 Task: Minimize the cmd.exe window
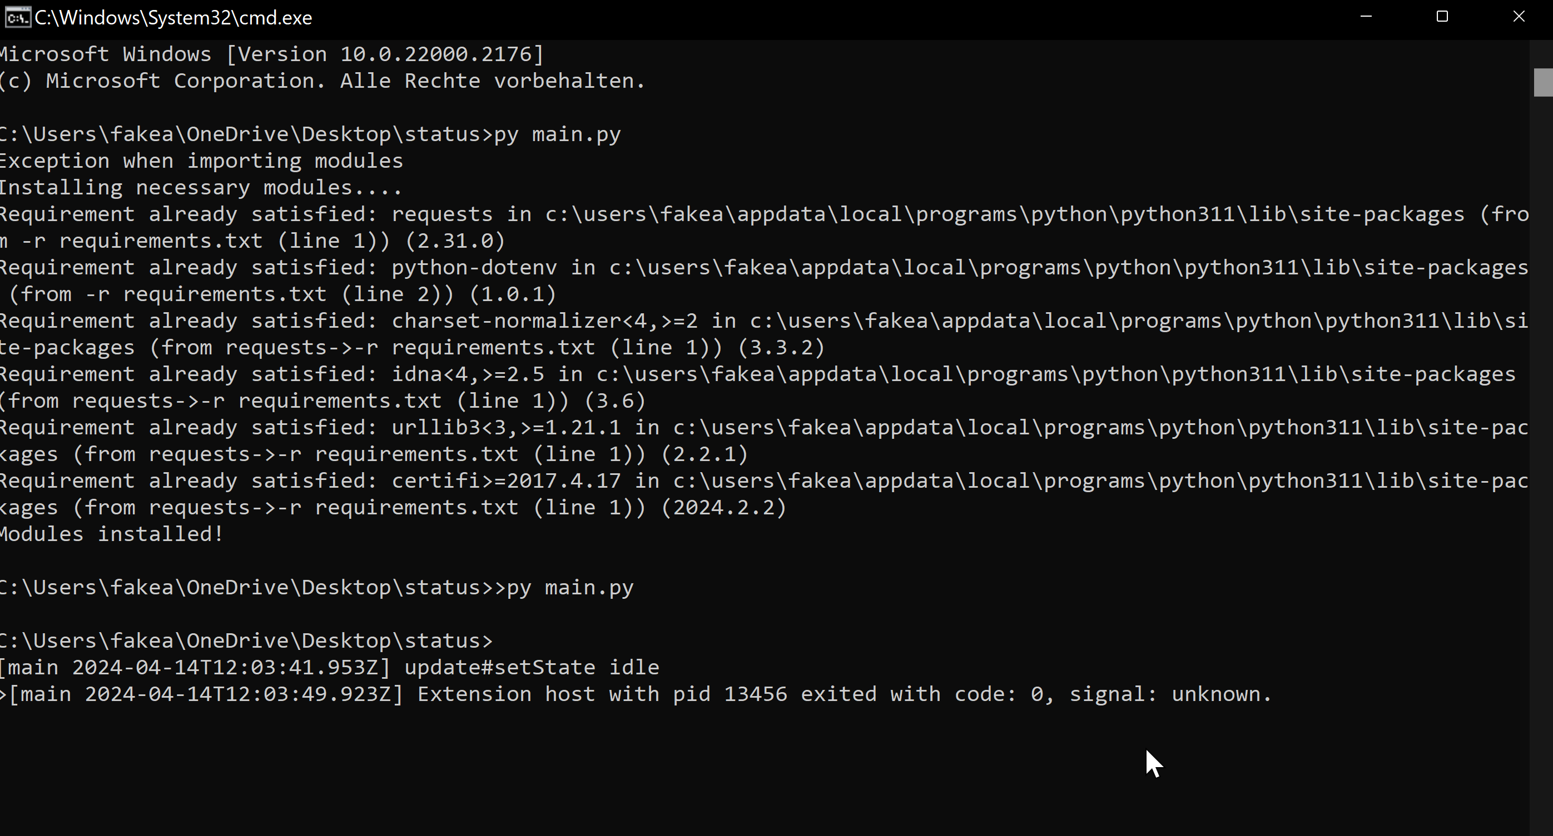point(1366,17)
